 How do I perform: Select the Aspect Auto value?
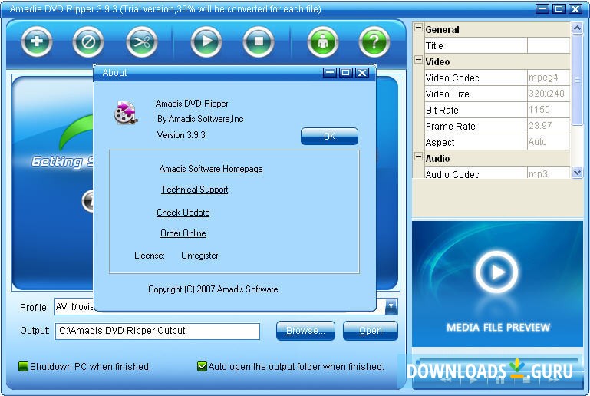pyautogui.click(x=549, y=142)
